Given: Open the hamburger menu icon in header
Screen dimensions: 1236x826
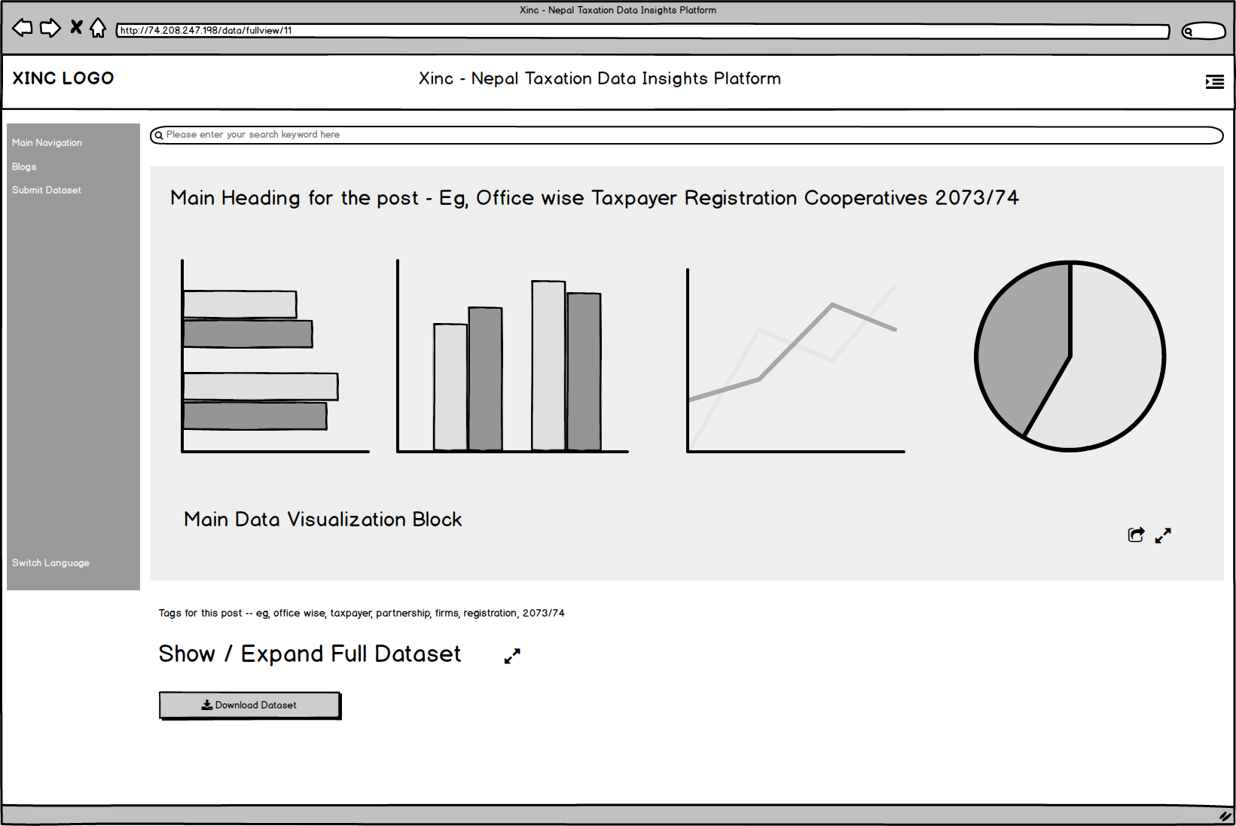Looking at the screenshot, I should pyautogui.click(x=1214, y=81).
